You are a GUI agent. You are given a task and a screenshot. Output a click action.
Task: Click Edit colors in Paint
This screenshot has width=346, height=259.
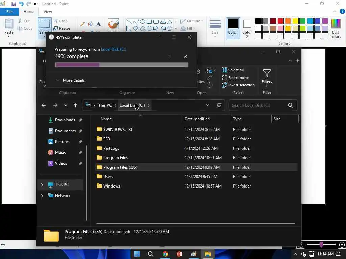[x=336, y=29]
